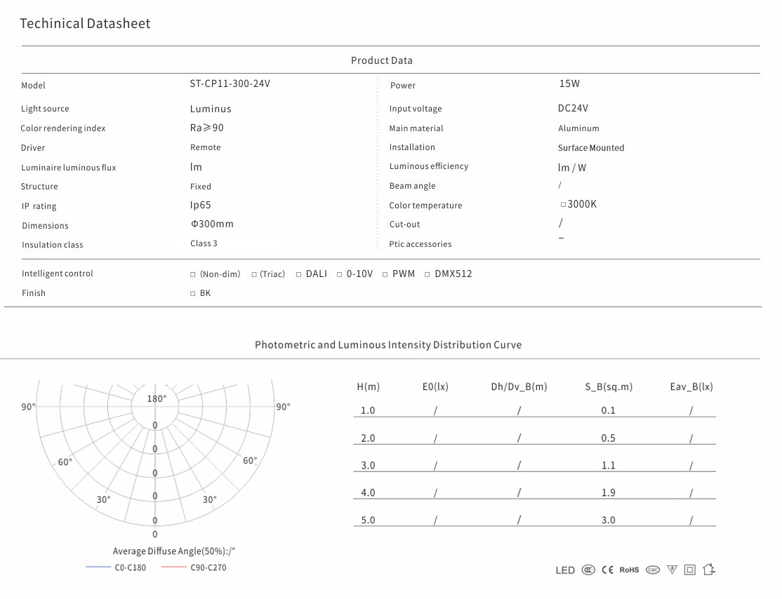Tick the 0-10V dimming checkbox
782x599 pixels.
(x=339, y=274)
